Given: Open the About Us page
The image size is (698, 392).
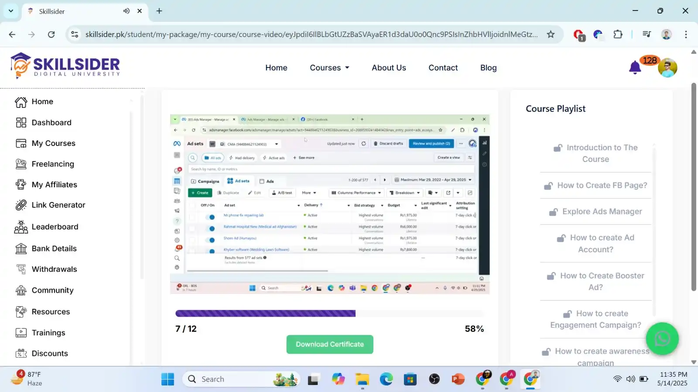Looking at the screenshot, I should click(x=389, y=68).
